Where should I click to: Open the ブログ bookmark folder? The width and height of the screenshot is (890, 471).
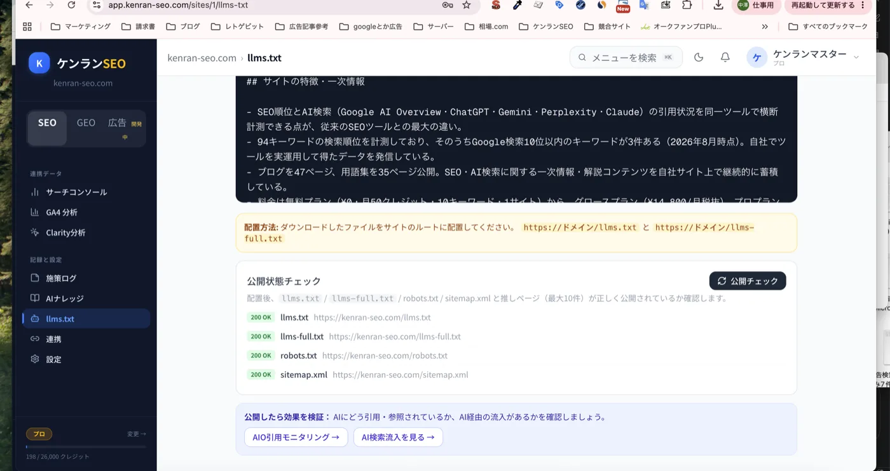tap(183, 27)
